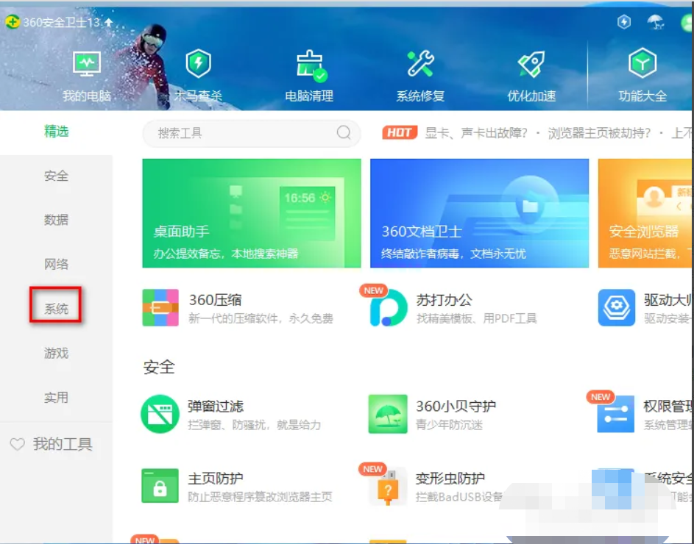Open the 我的电脑 monitor icon
Image resolution: width=694 pixels, height=544 pixels.
(x=87, y=64)
